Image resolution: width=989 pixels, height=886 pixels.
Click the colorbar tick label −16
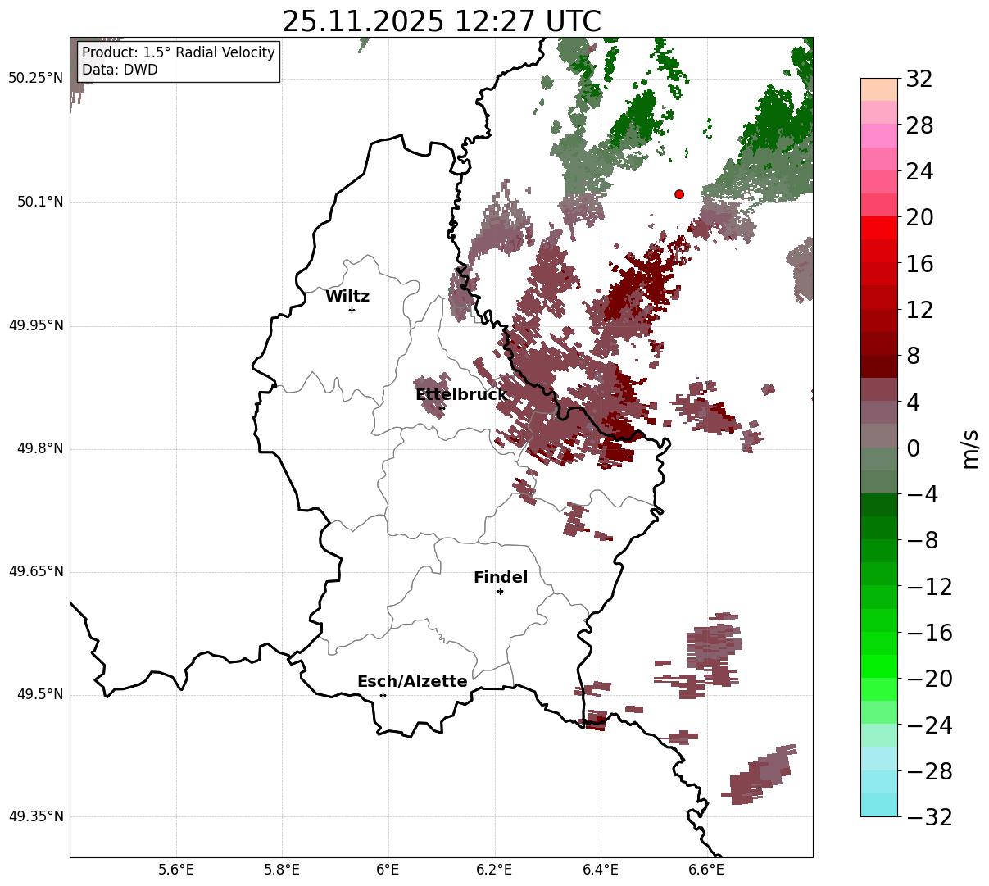(929, 633)
